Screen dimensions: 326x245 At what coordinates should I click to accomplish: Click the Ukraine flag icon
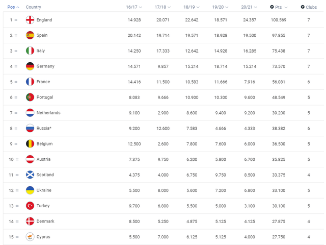[x=30, y=190]
